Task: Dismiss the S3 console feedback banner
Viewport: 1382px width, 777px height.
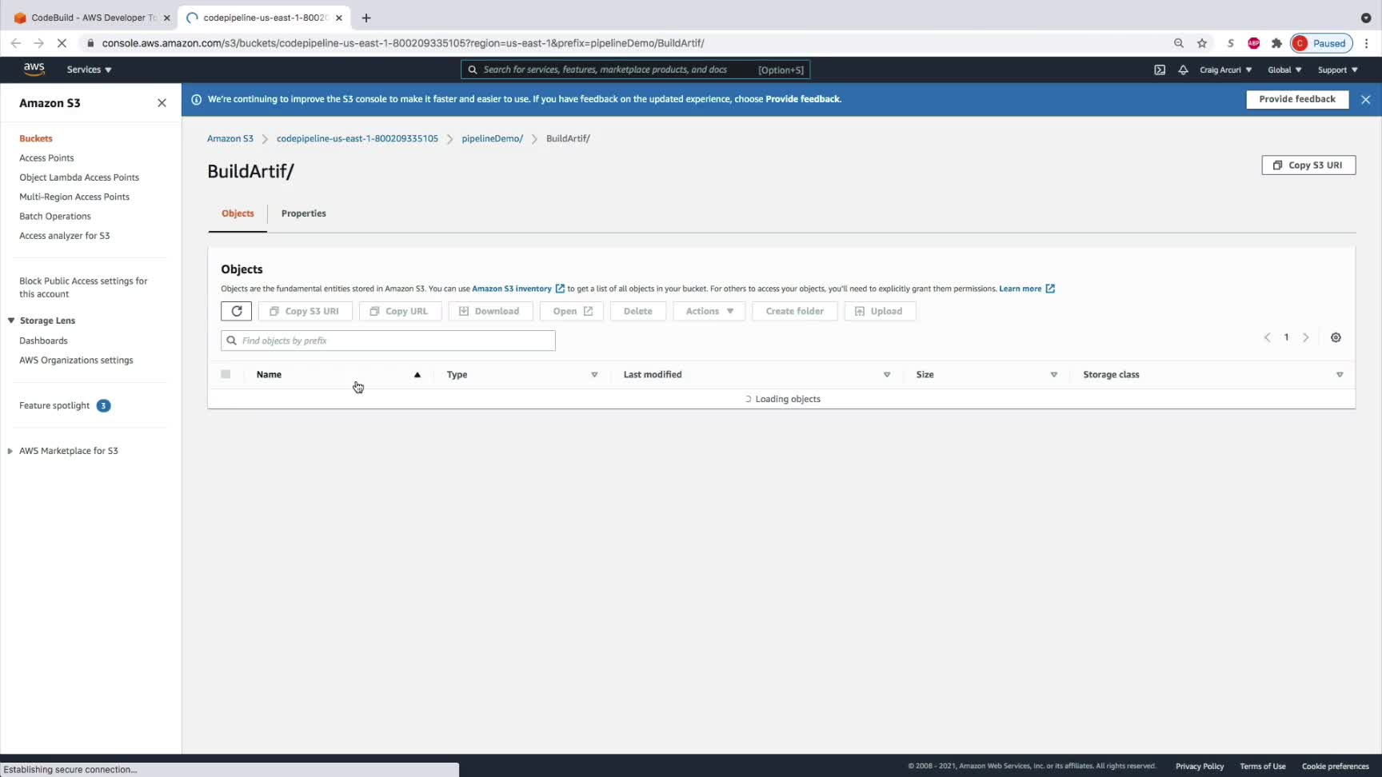Action: [1365, 99]
